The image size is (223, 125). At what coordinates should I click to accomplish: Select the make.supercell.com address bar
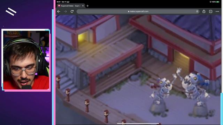click(x=138, y=11)
